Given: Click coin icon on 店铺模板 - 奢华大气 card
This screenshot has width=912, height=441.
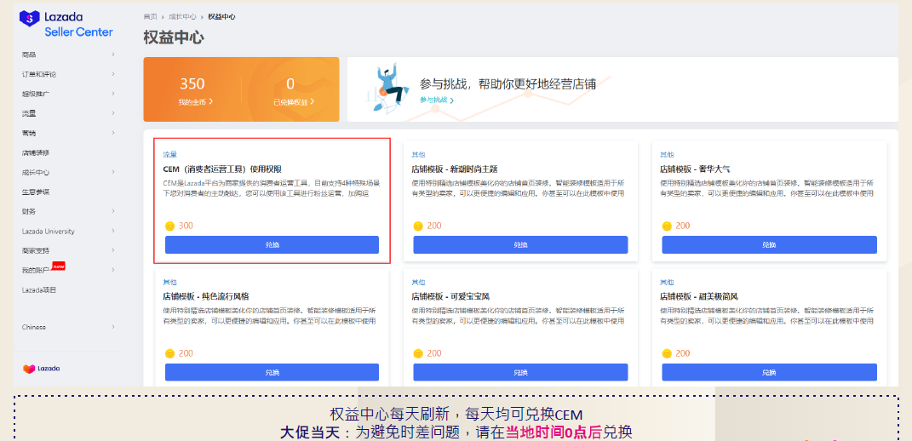Looking at the screenshot, I should (667, 226).
